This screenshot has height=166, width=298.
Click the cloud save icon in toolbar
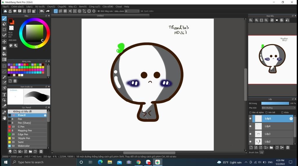pos(5,11)
